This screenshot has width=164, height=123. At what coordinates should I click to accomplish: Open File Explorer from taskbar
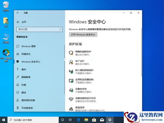[x=86, y=120]
